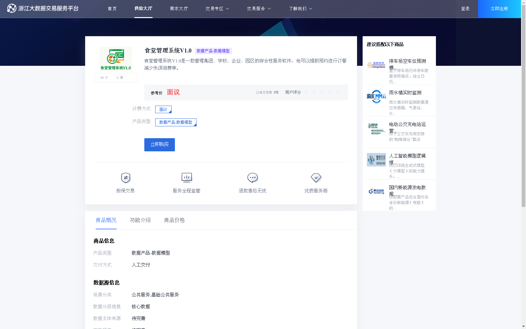Image resolution: width=526 pixels, height=329 pixels.
Task: Click the 担保交易 shield icon
Action: click(x=125, y=178)
